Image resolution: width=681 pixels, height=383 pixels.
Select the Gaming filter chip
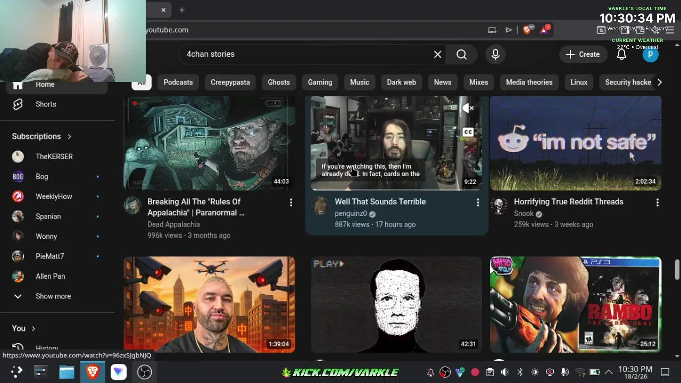[x=320, y=82]
